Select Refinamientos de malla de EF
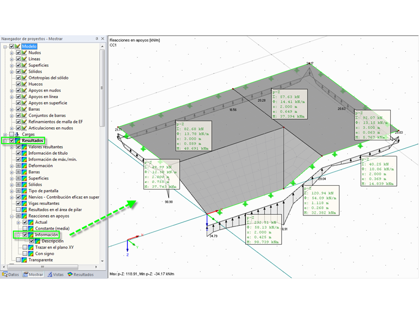419x314 pixels. click(x=56, y=122)
